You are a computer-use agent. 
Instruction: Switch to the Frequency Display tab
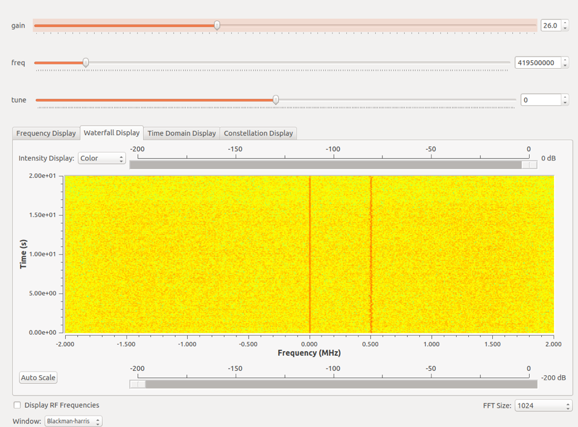click(x=46, y=133)
